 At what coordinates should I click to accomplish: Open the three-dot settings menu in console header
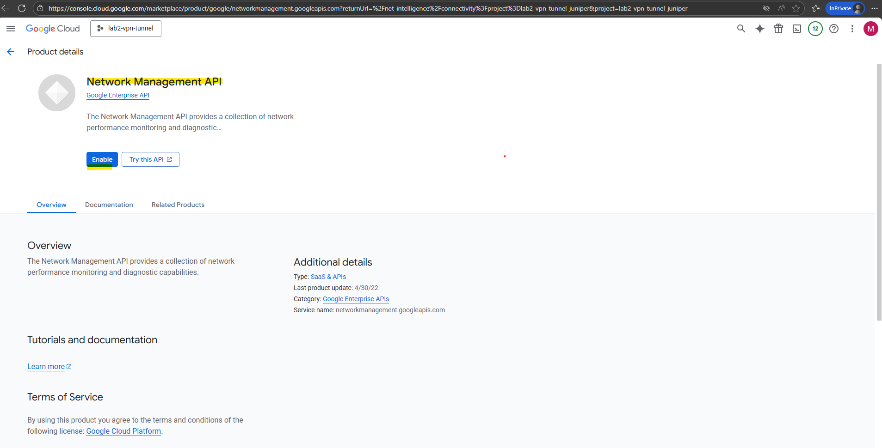(852, 29)
